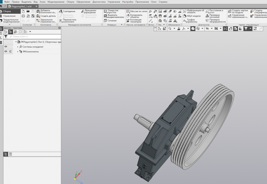Click the 'Сечение' tool icon
This screenshot has width=267, height=184.
(105, 21)
